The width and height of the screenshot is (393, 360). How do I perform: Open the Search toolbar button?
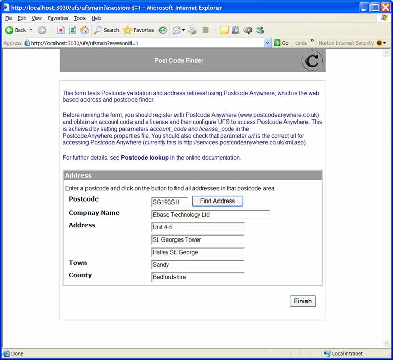[x=106, y=30]
